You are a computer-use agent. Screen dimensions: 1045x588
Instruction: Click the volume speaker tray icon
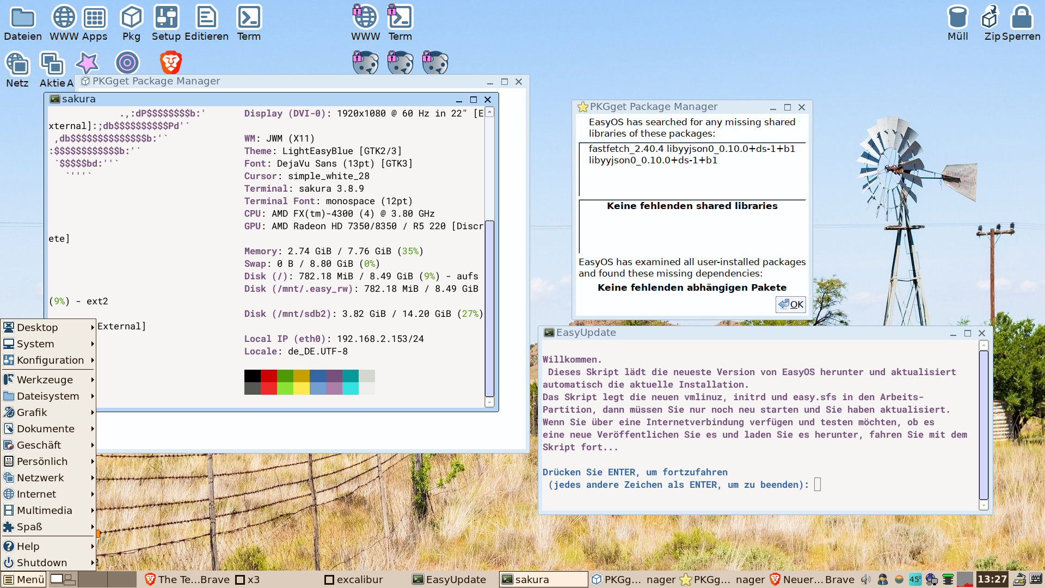(866, 579)
